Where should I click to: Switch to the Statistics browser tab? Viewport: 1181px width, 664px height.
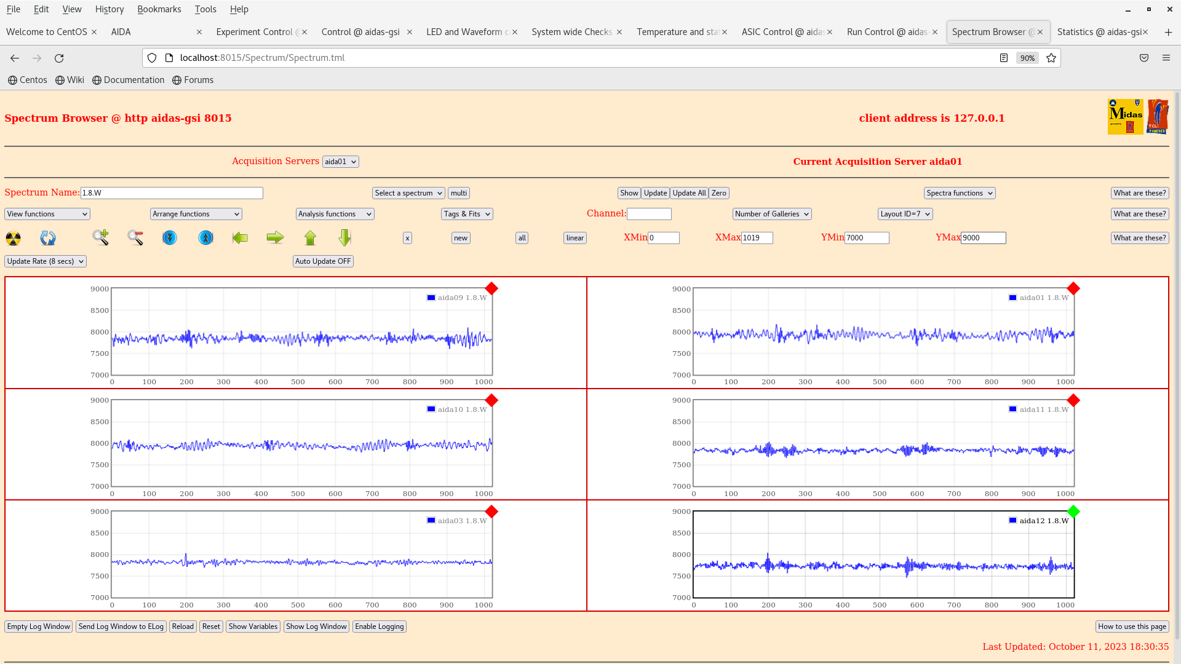tap(1099, 32)
